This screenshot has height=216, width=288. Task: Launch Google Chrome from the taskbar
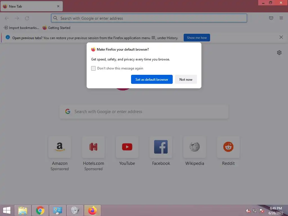[40, 210]
